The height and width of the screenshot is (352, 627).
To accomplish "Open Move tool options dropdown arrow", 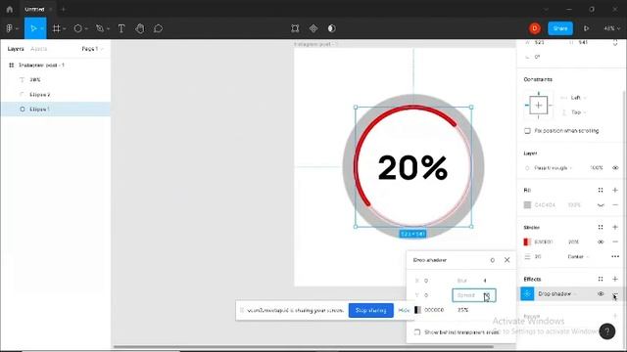I will point(42,28).
